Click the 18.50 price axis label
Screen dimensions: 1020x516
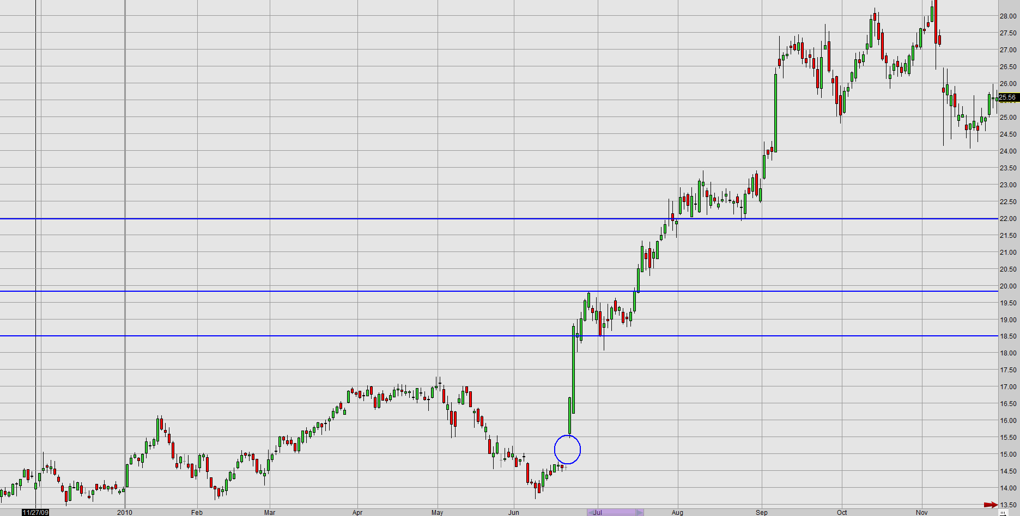(x=1007, y=336)
